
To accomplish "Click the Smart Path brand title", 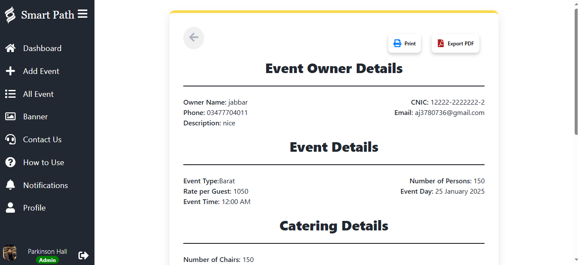I will 48,15.
